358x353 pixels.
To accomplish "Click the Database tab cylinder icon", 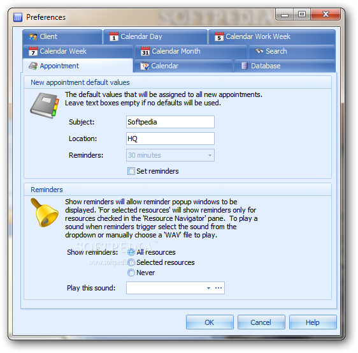I will point(245,66).
